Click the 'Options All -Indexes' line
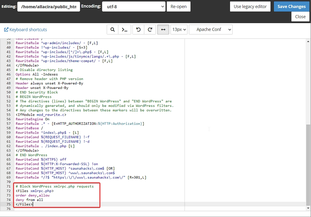 37,74
